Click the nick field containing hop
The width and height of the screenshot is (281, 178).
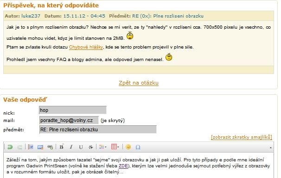(x=73, y=110)
